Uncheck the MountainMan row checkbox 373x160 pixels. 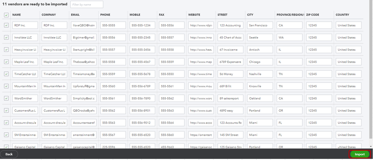6,86
